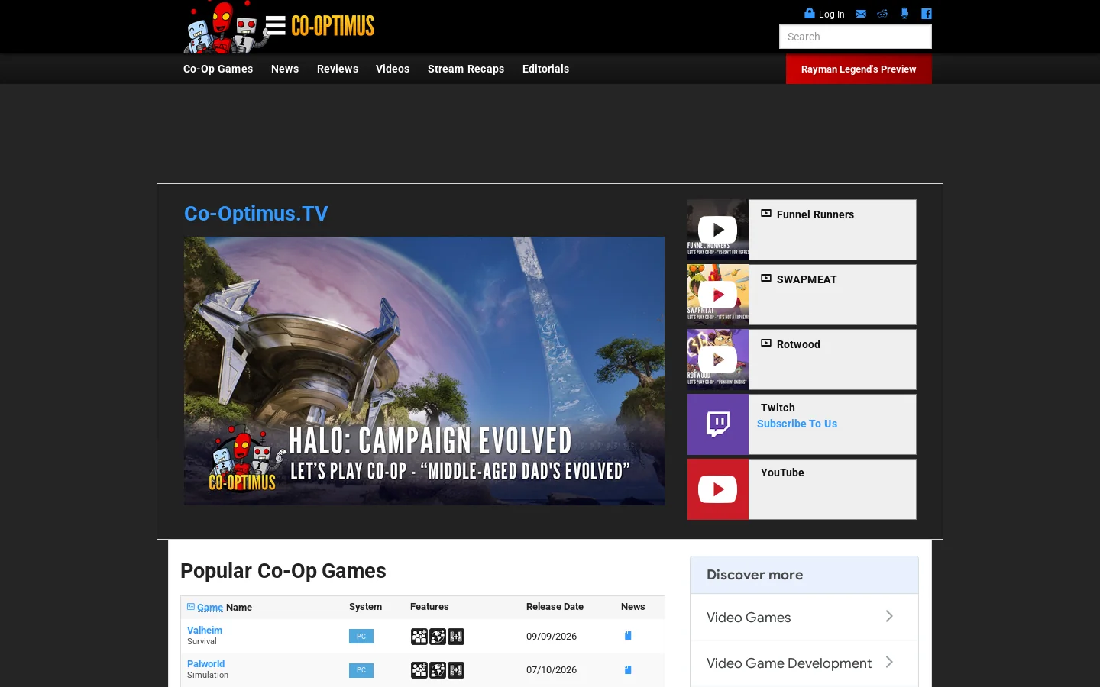Click the SWAPMEAT video title
1100x687 pixels.
pos(807,279)
